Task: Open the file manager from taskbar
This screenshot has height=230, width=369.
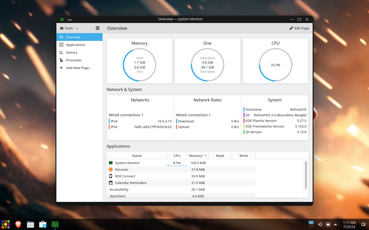Action: coord(30,224)
